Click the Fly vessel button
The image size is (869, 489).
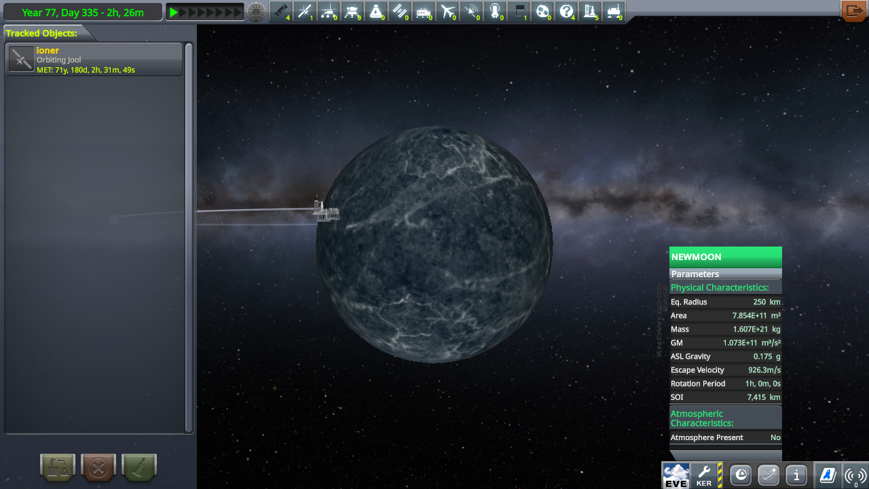tap(138, 467)
